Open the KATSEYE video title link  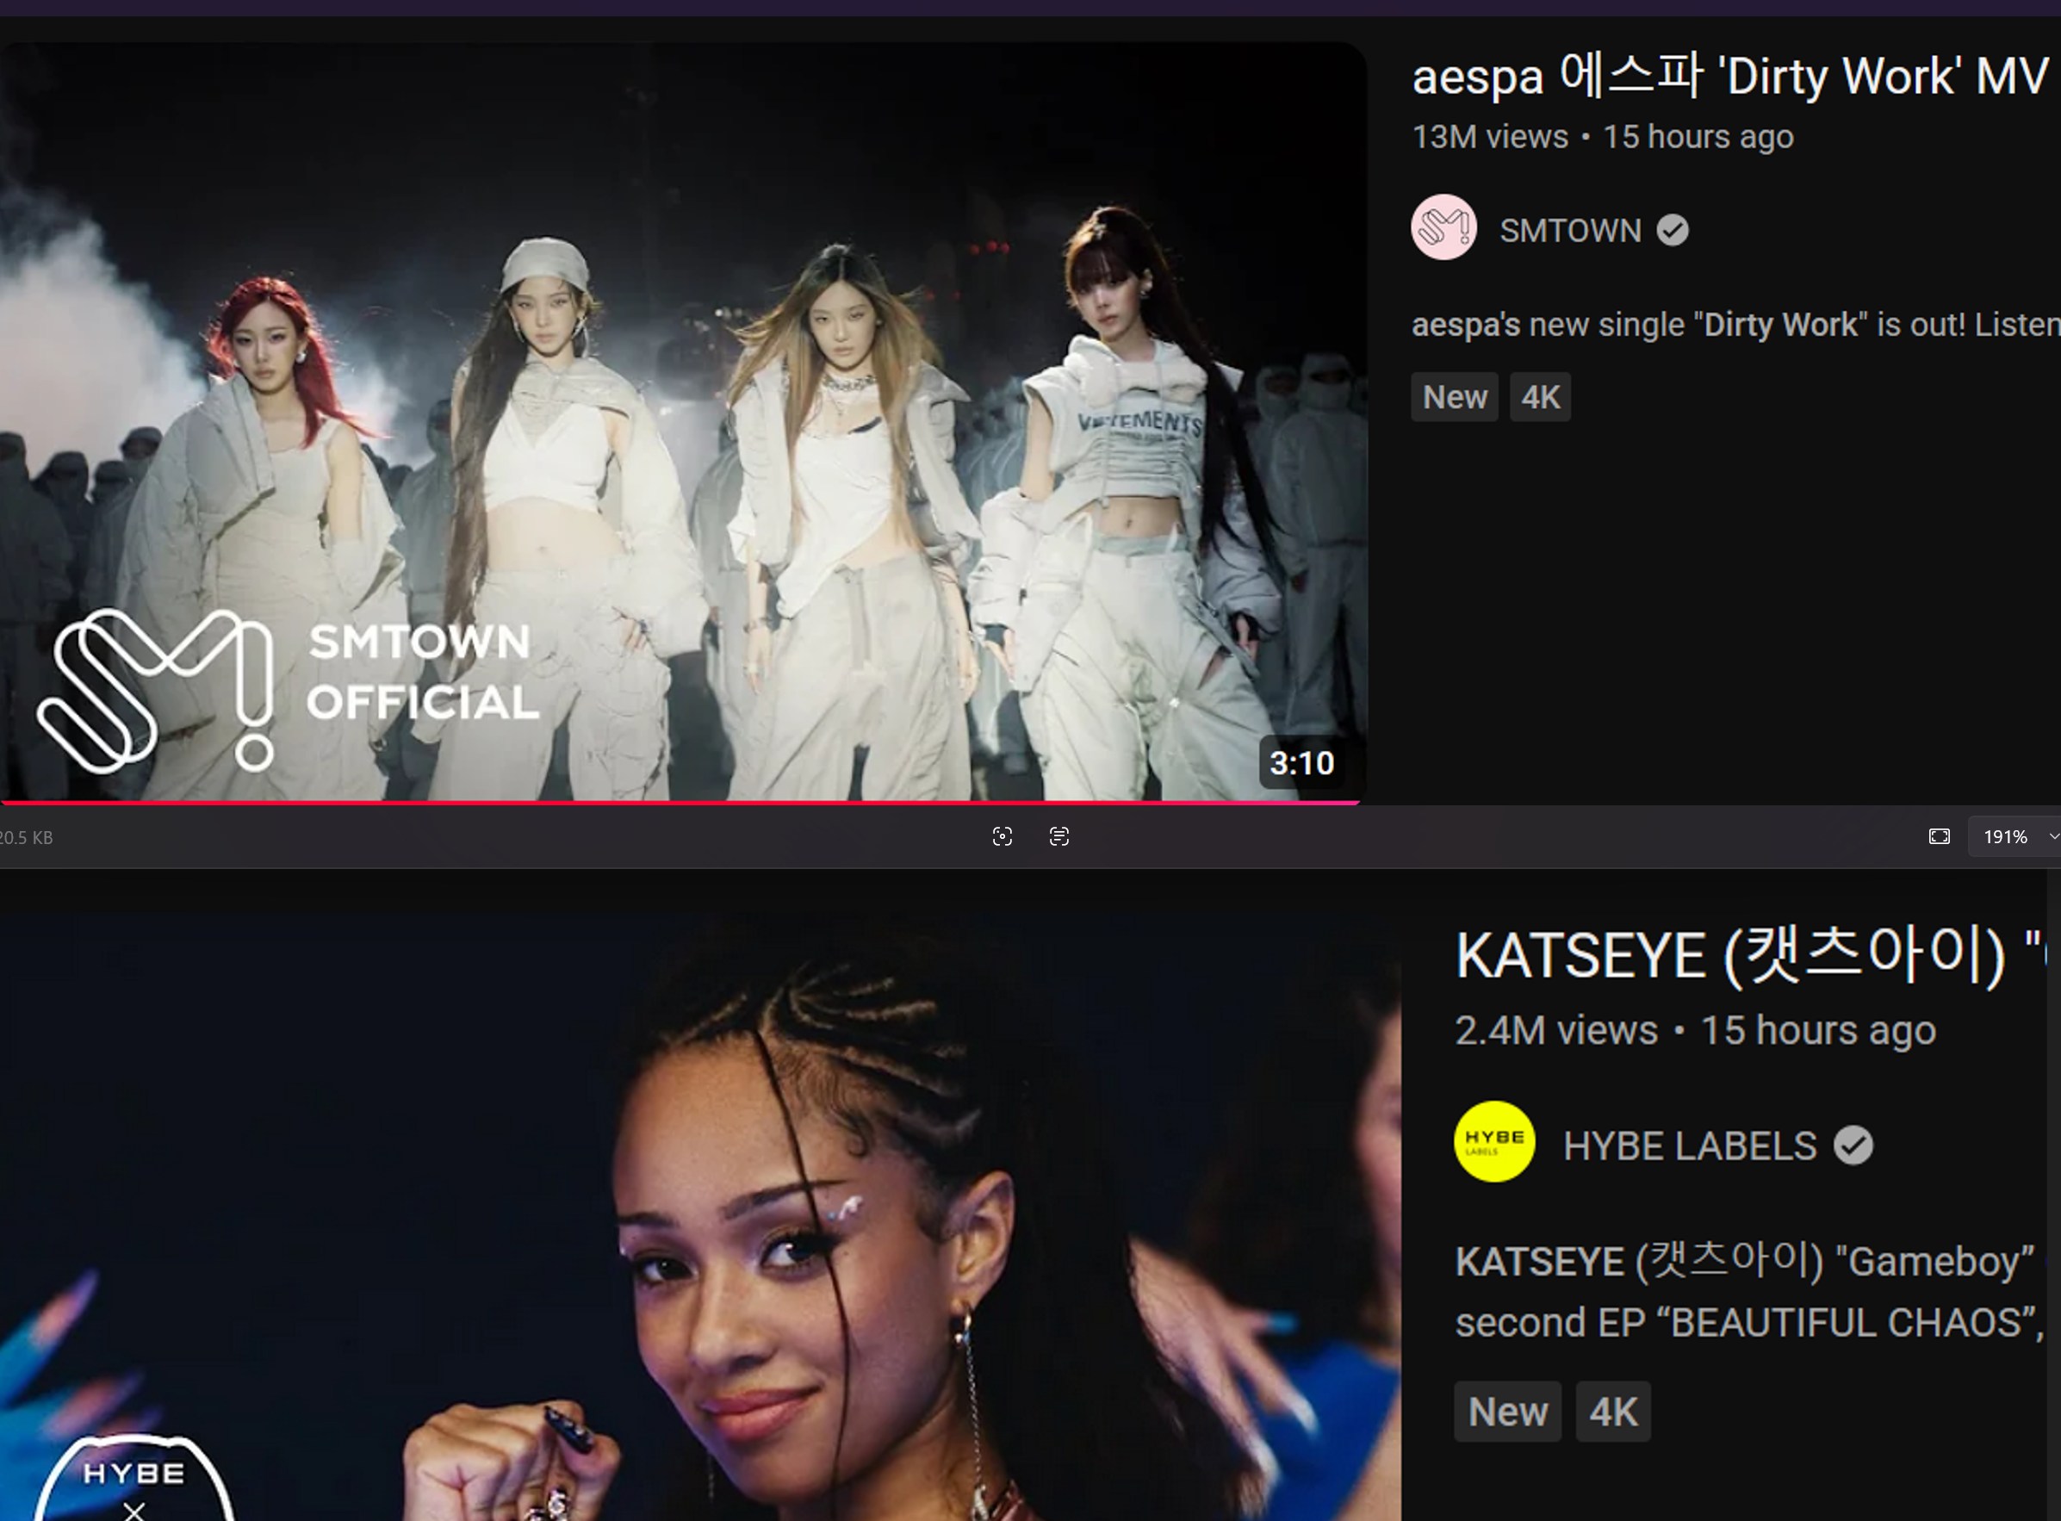1751,956
